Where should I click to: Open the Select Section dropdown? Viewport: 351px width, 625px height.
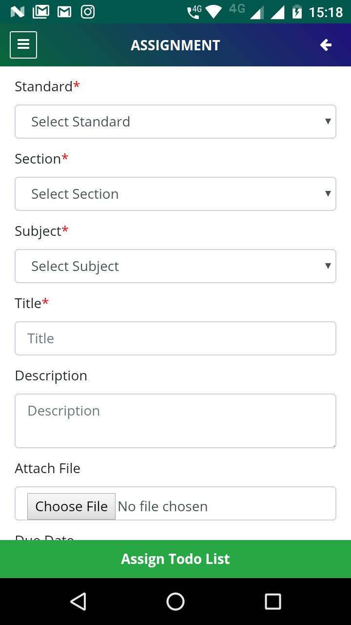[175, 194]
